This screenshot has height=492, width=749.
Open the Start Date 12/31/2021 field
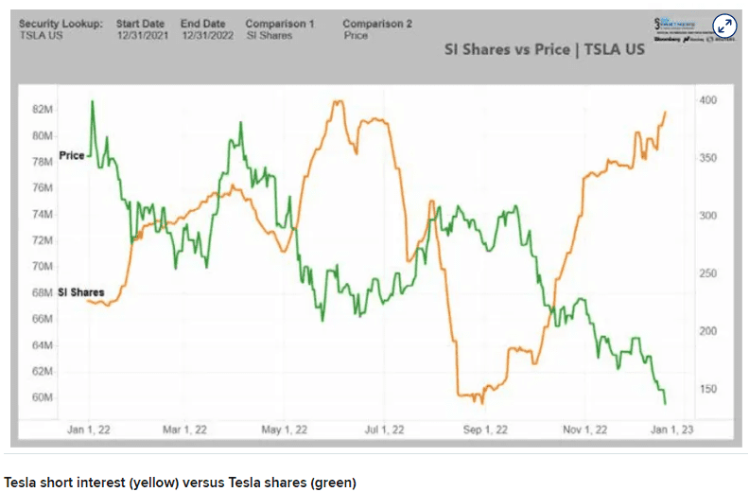[x=140, y=29]
